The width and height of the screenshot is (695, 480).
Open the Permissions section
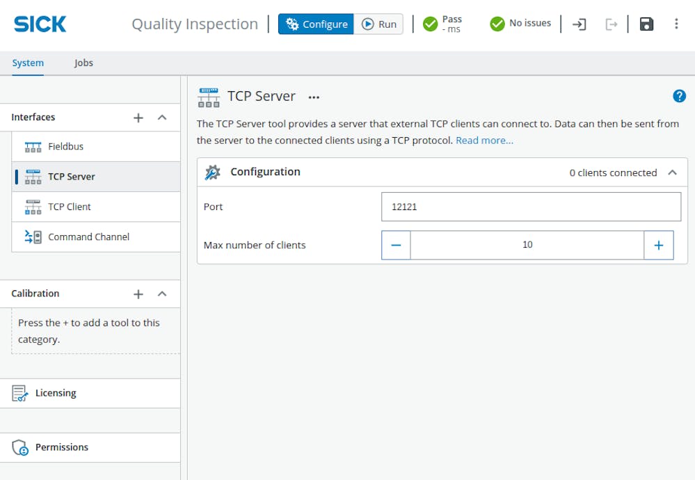pos(90,447)
